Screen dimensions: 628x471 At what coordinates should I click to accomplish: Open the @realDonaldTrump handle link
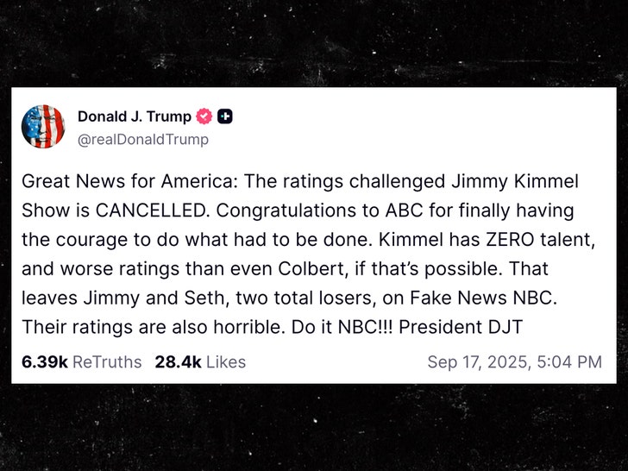point(142,139)
